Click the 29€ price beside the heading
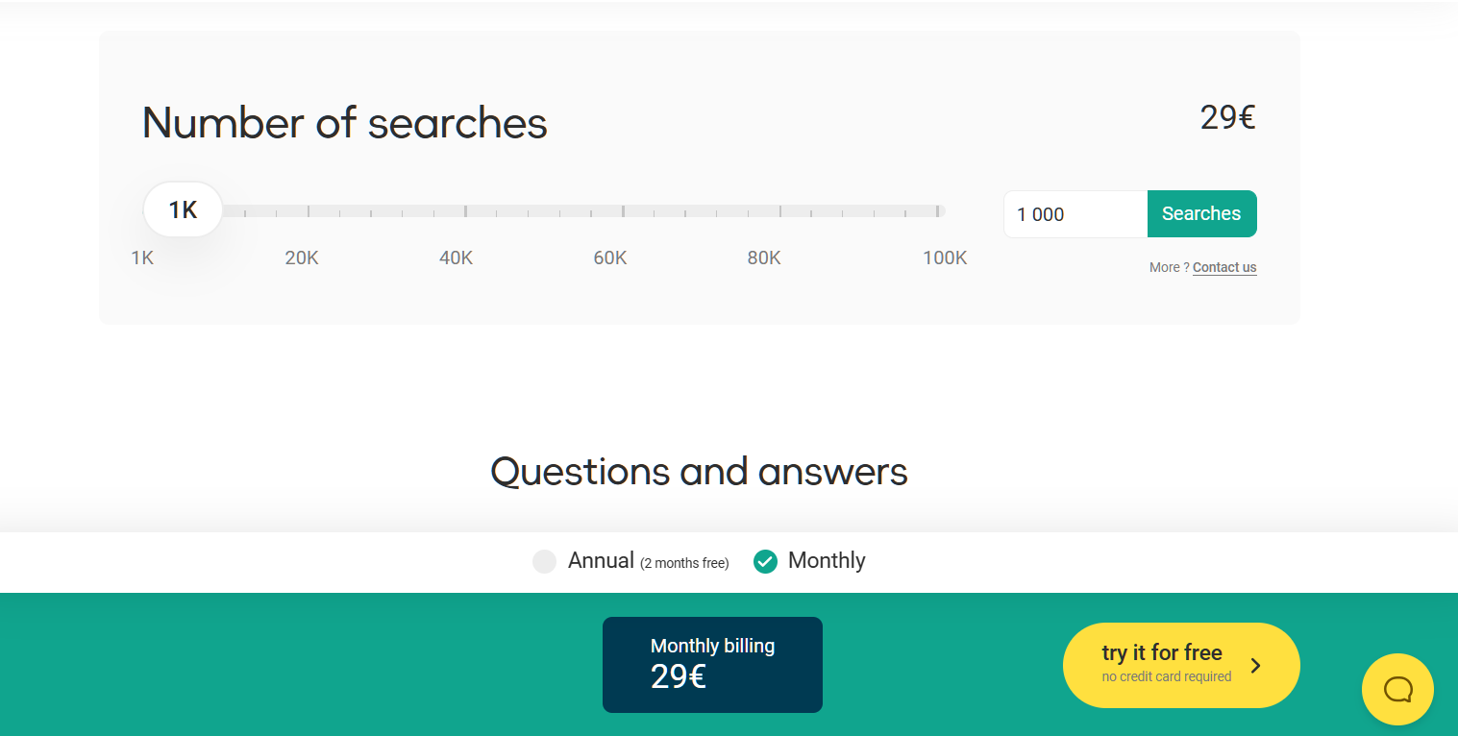Screen dimensions: 1458x736 [x=1227, y=117]
